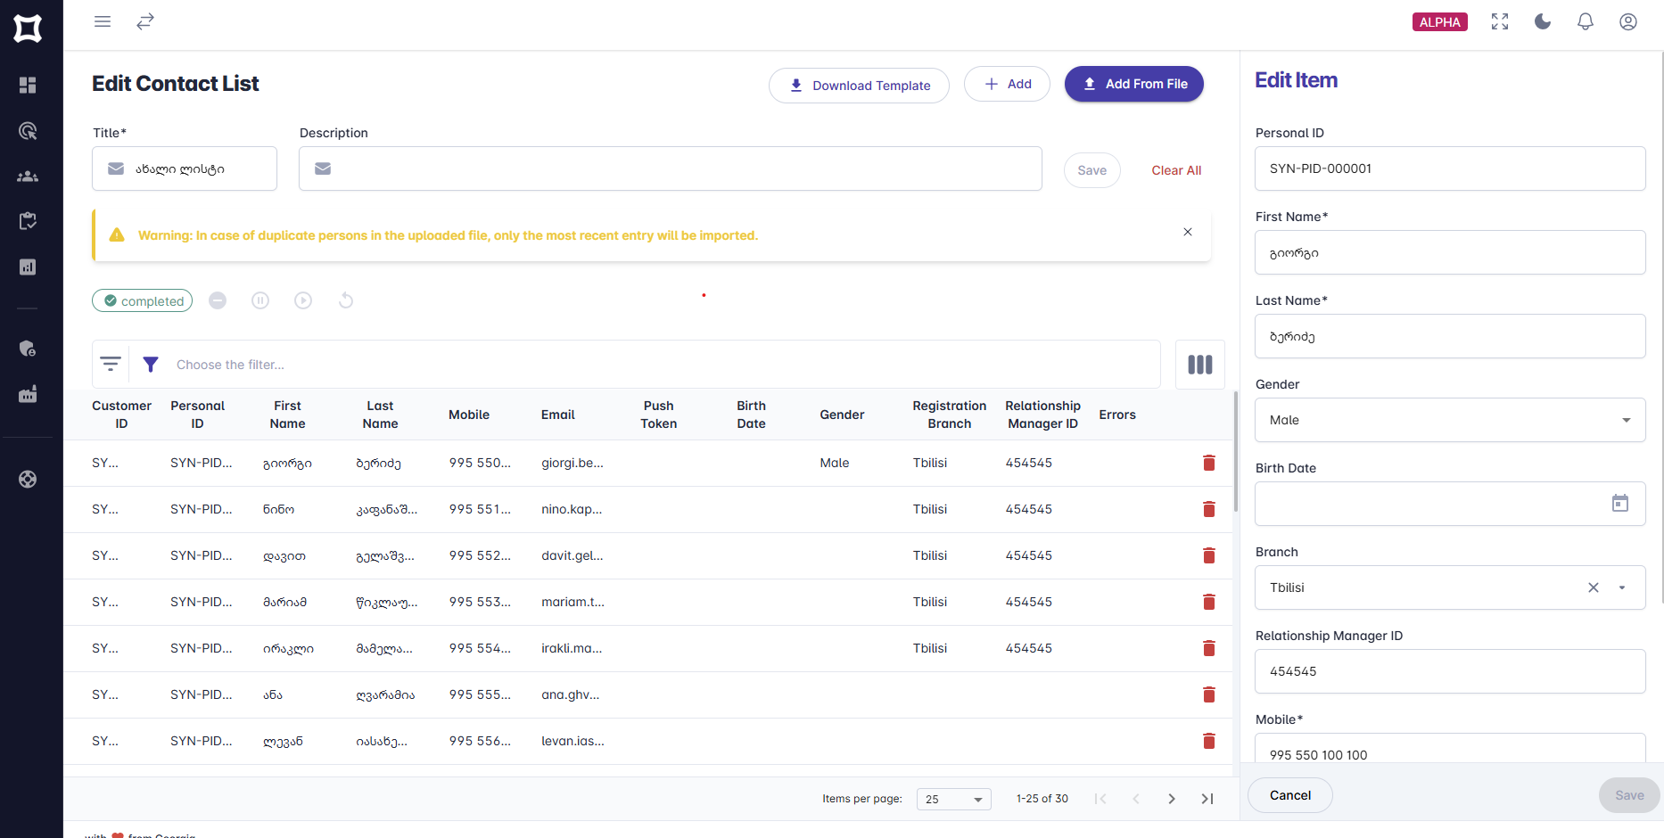Image resolution: width=1664 pixels, height=838 pixels.
Task: Click the Save button next to Description
Action: 1091,170
